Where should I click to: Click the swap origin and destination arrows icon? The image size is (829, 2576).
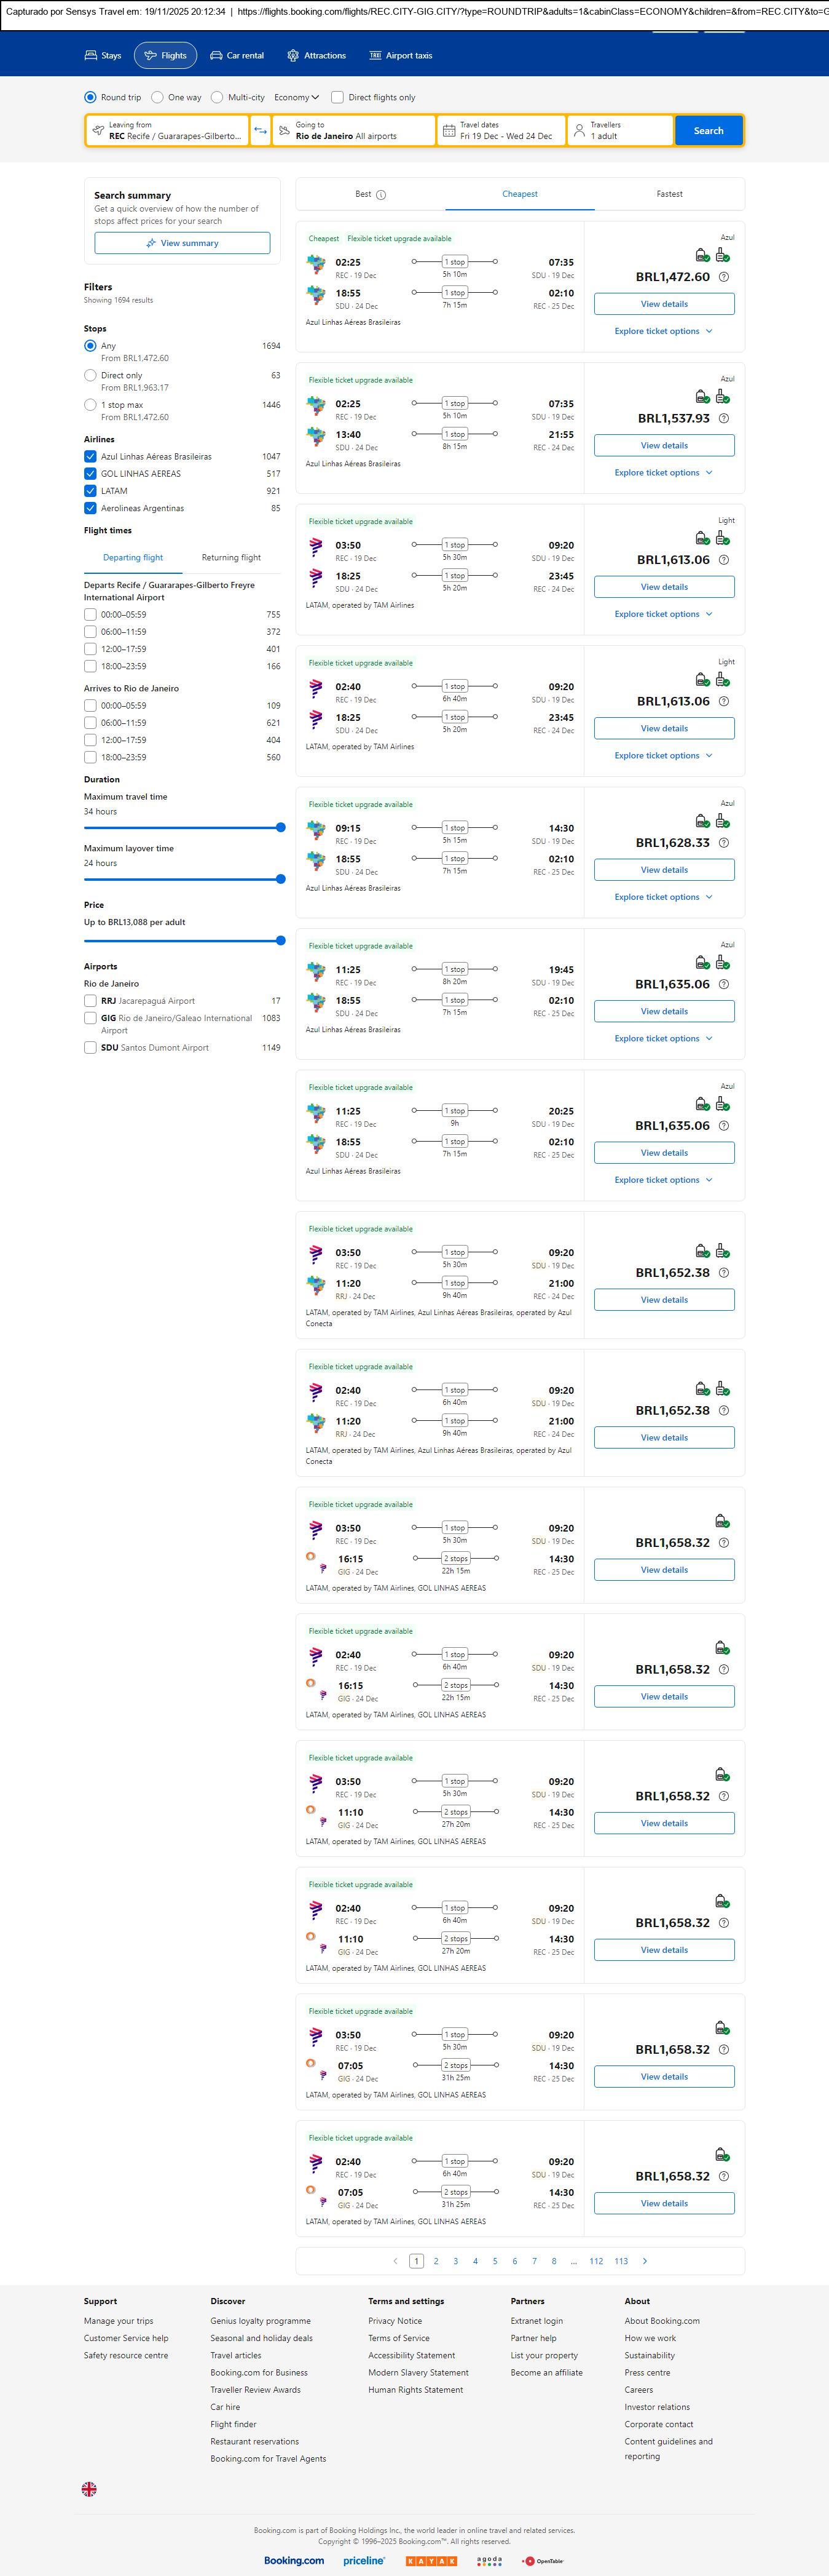pos(260,131)
